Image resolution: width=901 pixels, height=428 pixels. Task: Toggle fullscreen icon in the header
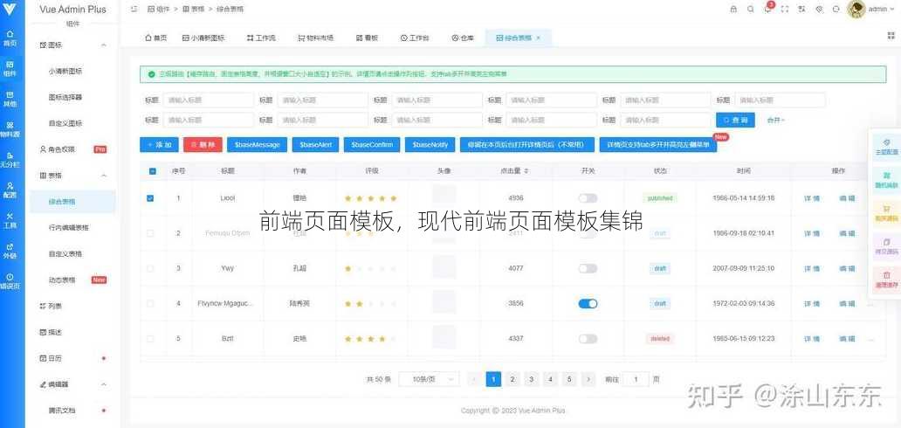tap(785, 10)
